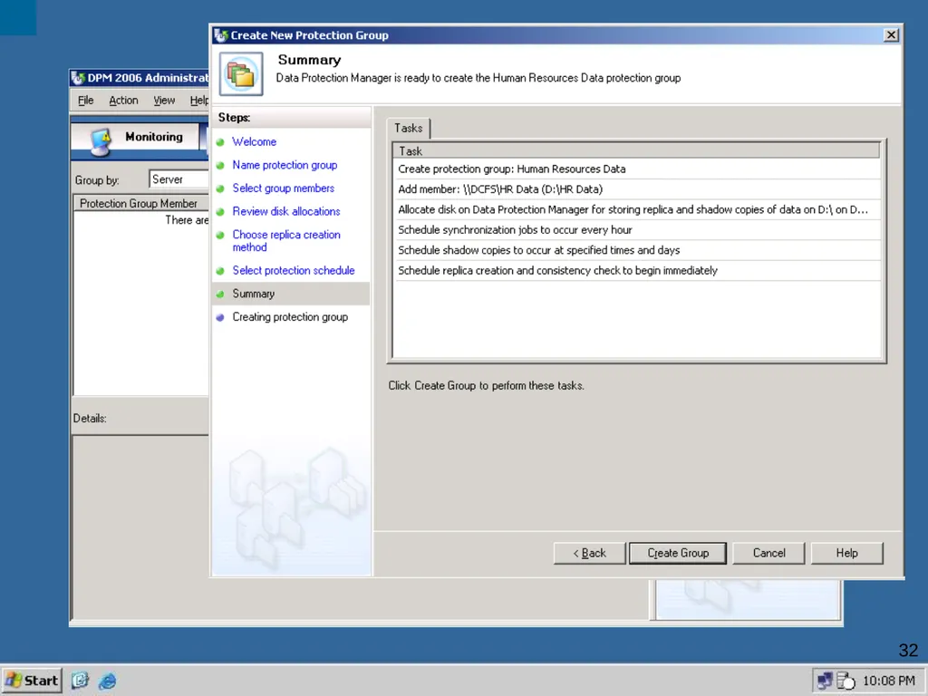Select the 'Allocate disk on Data Protection Manager' row
The width and height of the screenshot is (928, 696).
(637, 209)
